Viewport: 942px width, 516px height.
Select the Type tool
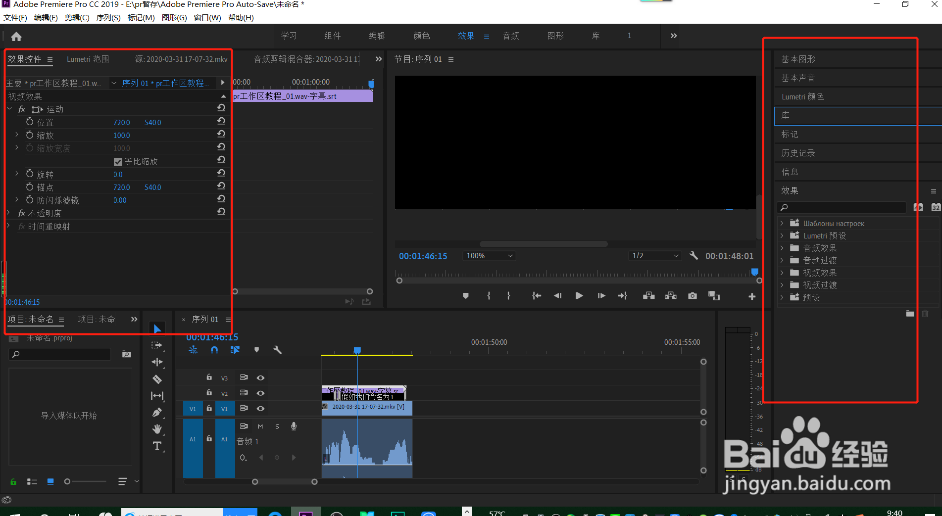click(x=157, y=446)
